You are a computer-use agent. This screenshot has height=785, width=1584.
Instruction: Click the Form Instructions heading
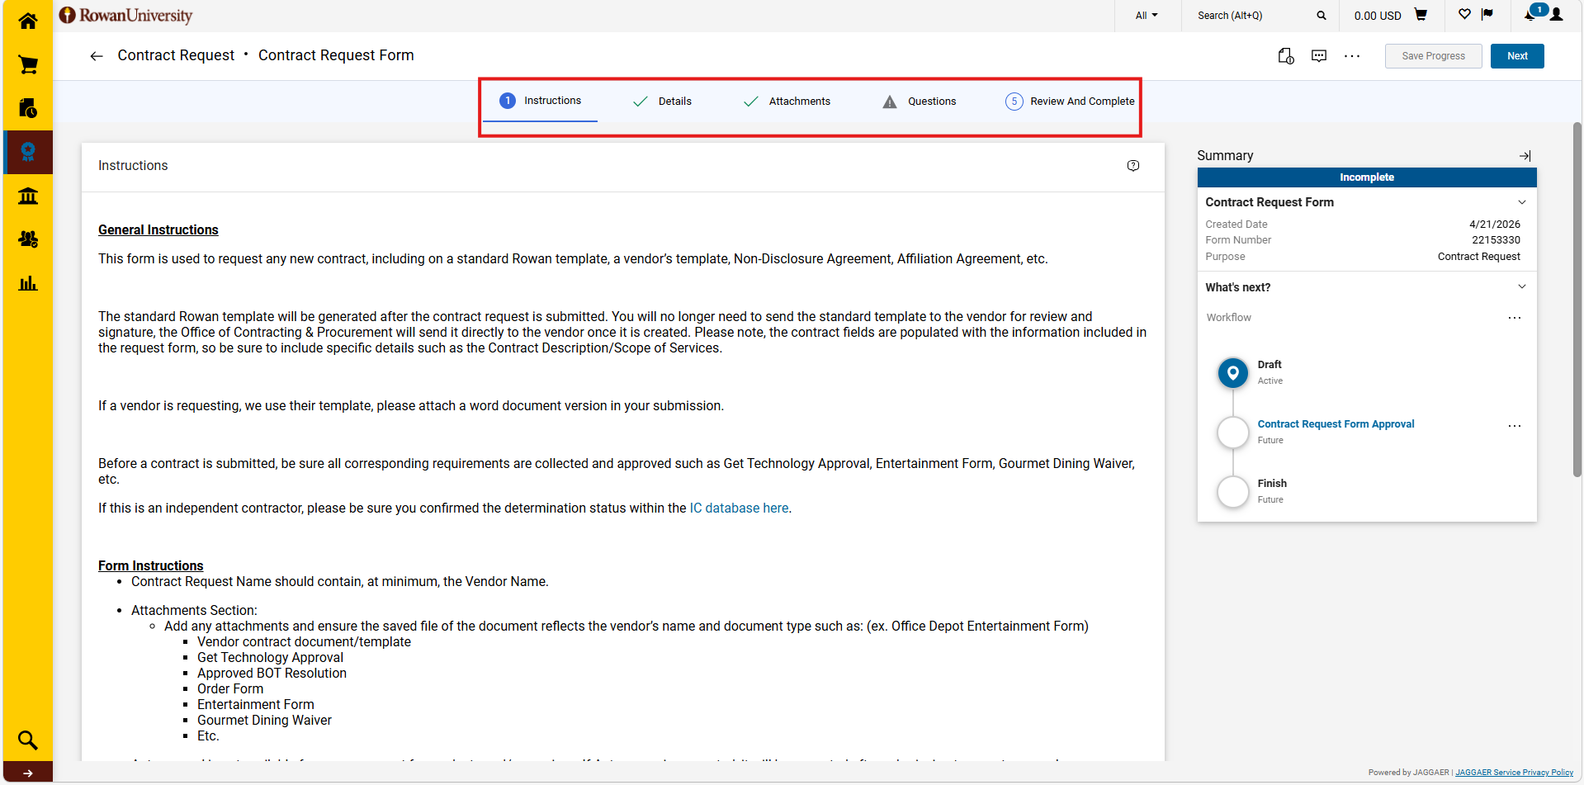point(150,566)
